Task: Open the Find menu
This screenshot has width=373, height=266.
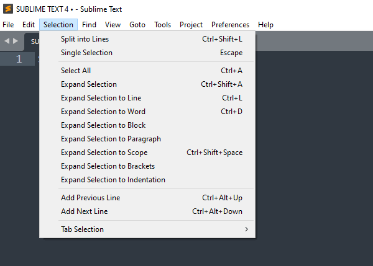Action: [89, 25]
